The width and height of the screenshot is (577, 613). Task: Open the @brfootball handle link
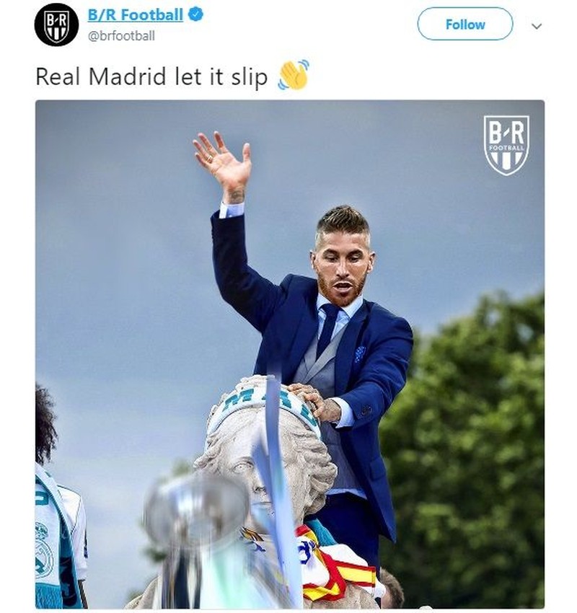point(121,36)
